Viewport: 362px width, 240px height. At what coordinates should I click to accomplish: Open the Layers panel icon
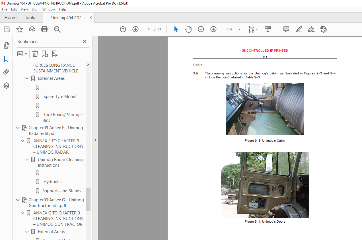tap(6, 85)
